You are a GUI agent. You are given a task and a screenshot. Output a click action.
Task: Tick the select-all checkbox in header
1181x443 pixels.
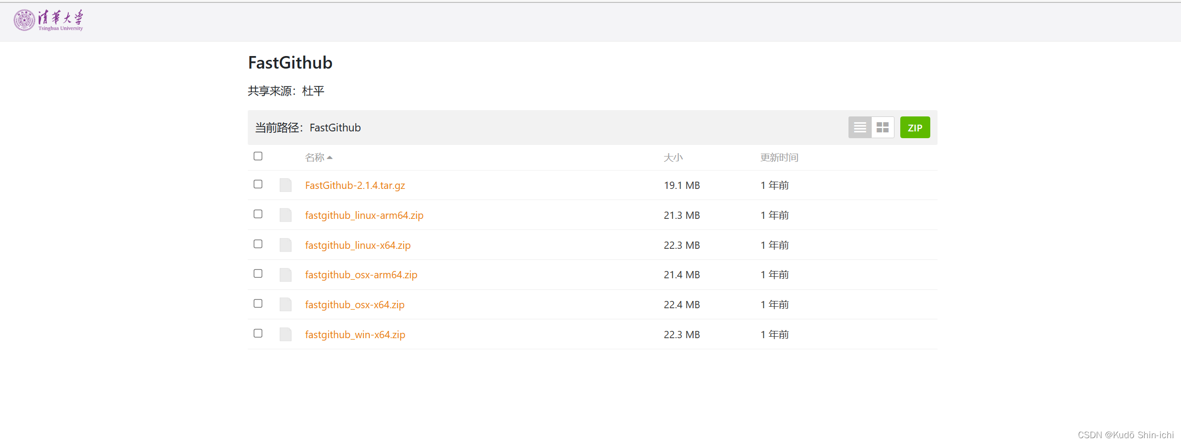(258, 156)
